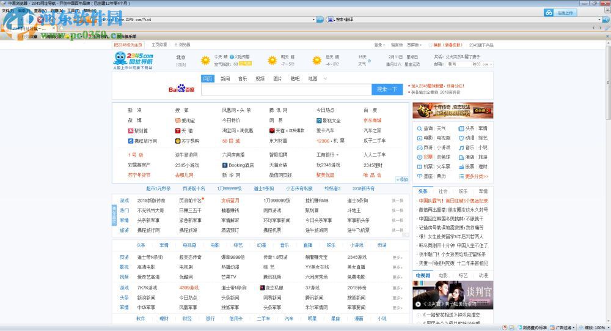Open the 工具 menu
611x331 pixels.
[x=73, y=10]
